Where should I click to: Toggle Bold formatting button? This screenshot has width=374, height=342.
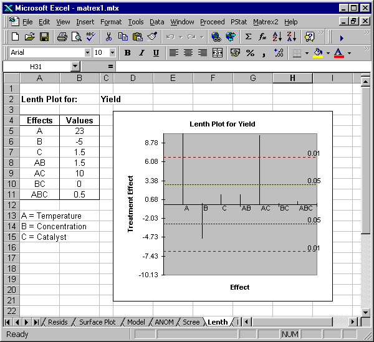click(x=128, y=53)
